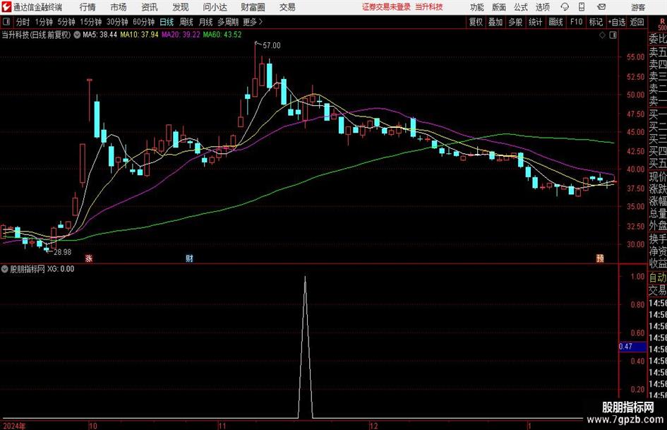The image size is (667, 430).
Task: Open the 市场 menu
Action: click(x=119, y=7)
